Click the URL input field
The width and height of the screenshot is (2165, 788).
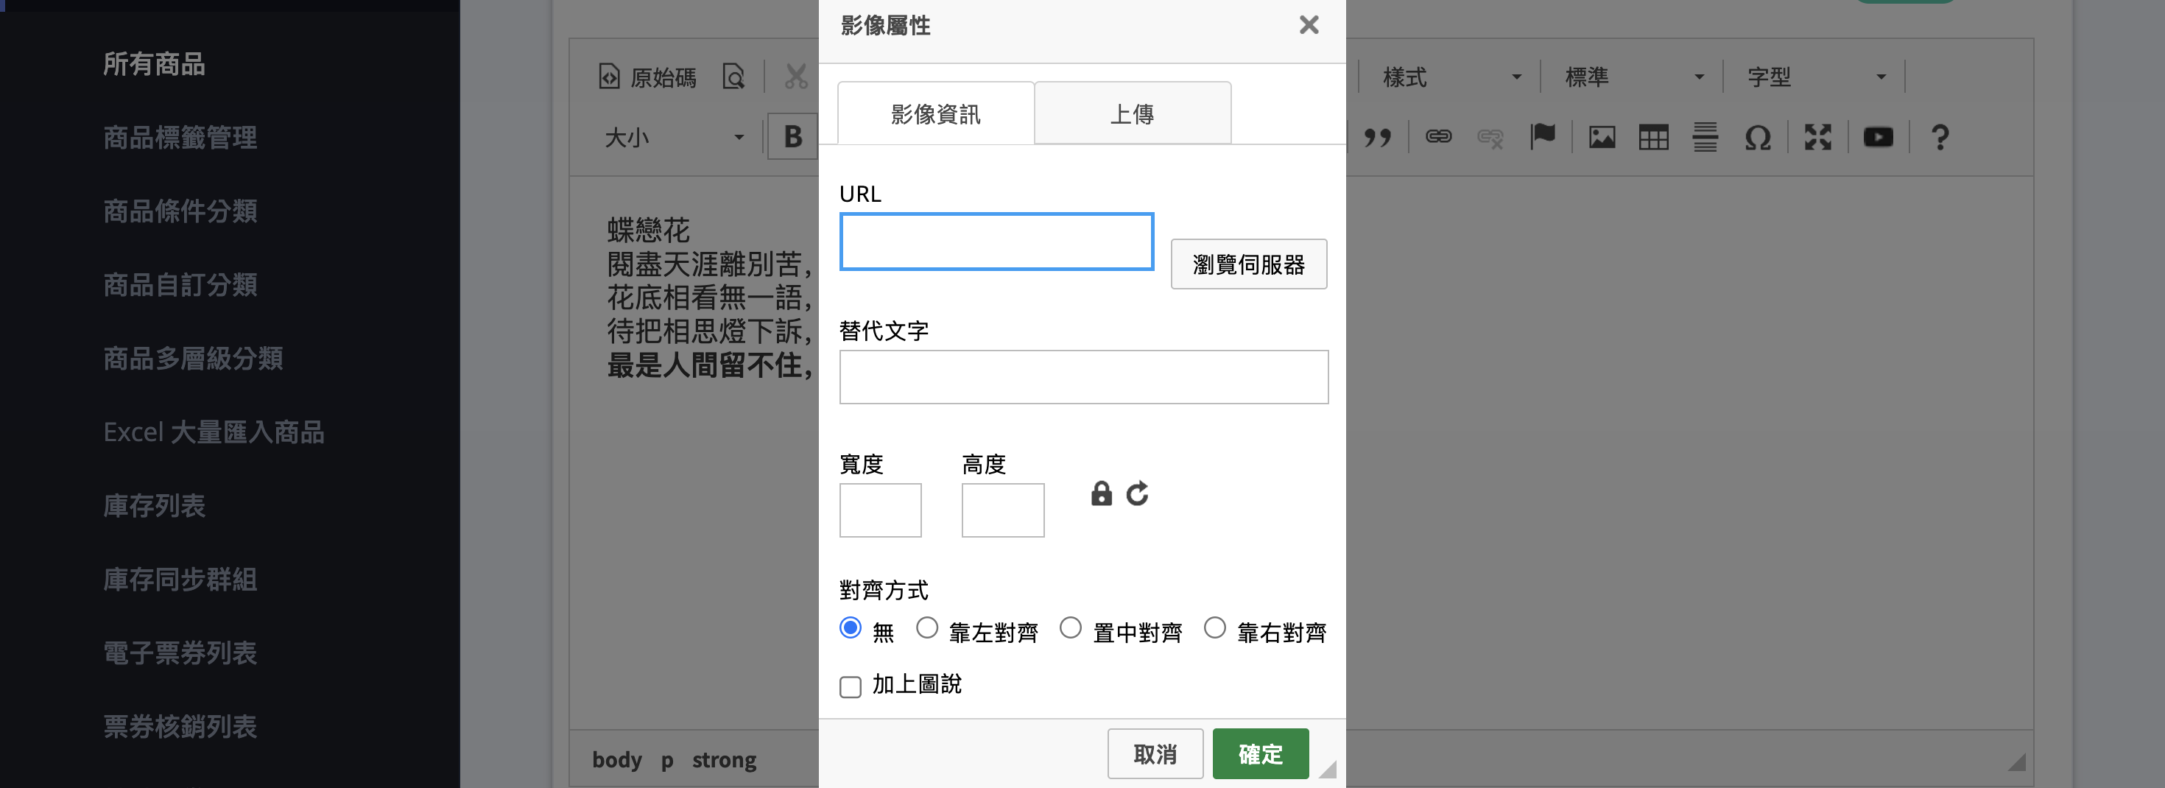[x=997, y=242]
